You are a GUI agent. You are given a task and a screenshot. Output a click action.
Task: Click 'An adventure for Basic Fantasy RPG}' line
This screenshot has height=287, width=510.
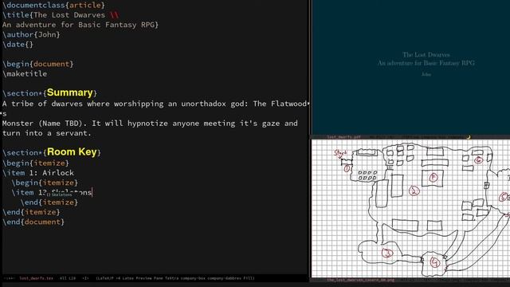80,25
